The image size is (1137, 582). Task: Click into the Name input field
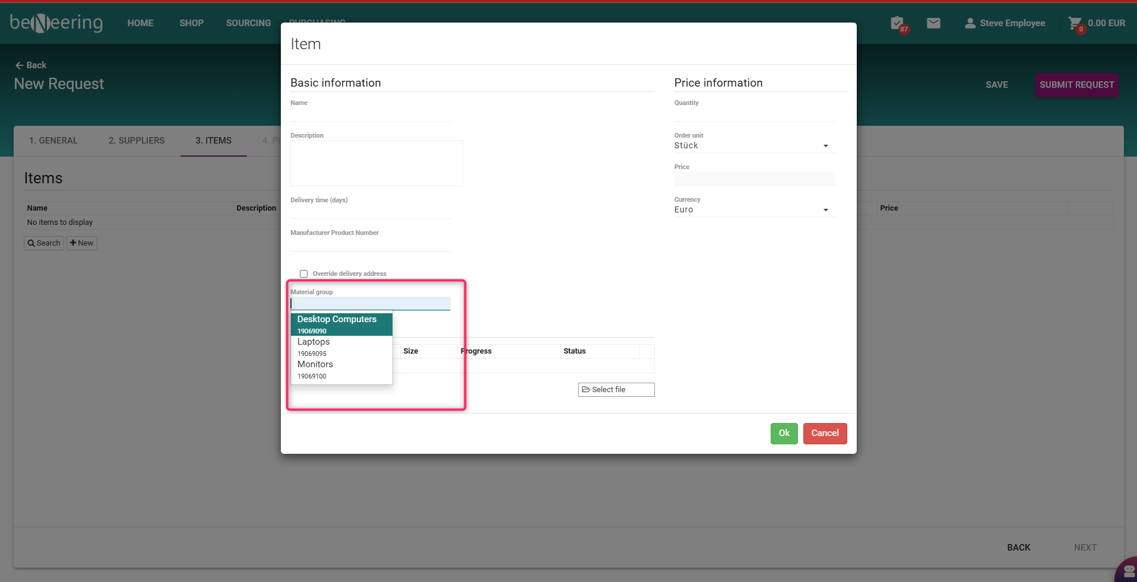370,114
